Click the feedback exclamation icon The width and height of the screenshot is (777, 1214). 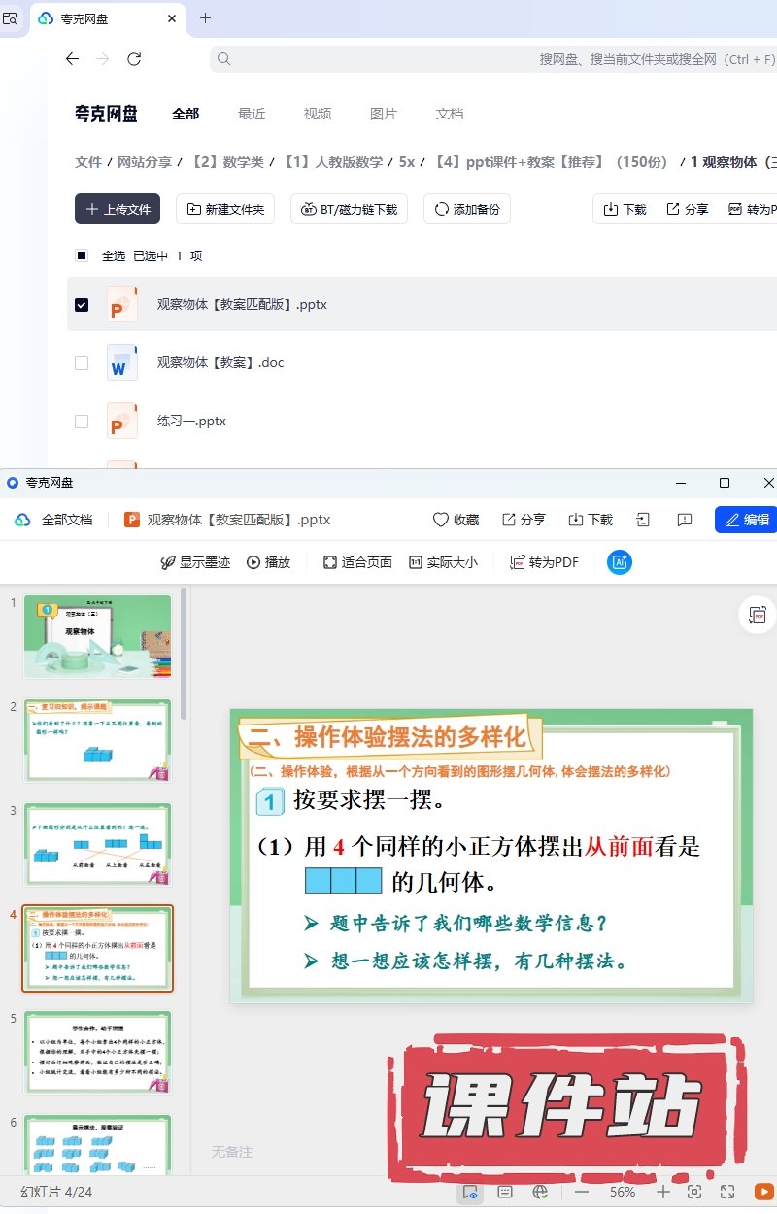pos(684,520)
